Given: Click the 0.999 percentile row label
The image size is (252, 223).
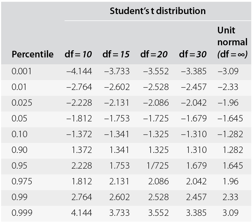Looking at the screenshot, I should [22, 213].
